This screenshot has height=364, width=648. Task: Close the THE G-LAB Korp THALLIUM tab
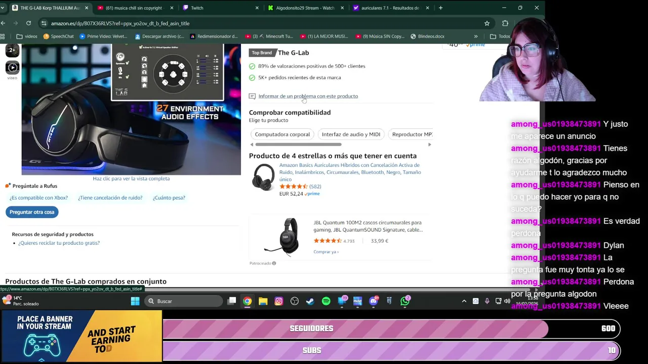(x=87, y=8)
